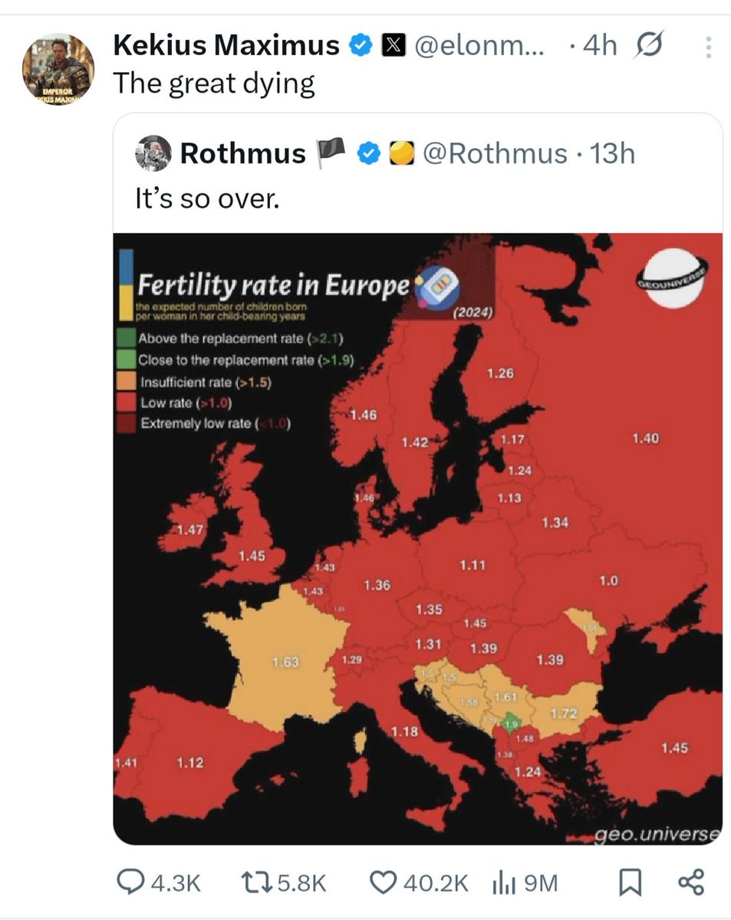Open quoted post text "It's so over."
731x920 pixels.
click(207, 200)
